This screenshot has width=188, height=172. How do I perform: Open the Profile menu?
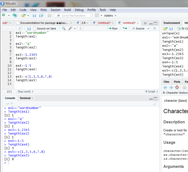tap(92, 10)
